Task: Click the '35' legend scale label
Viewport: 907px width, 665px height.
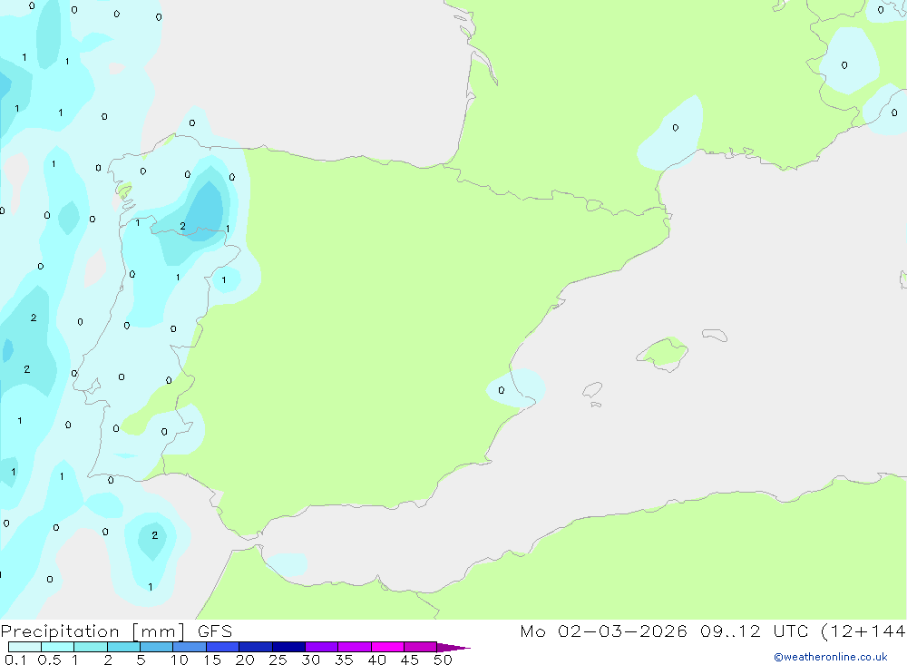Action: click(x=344, y=660)
